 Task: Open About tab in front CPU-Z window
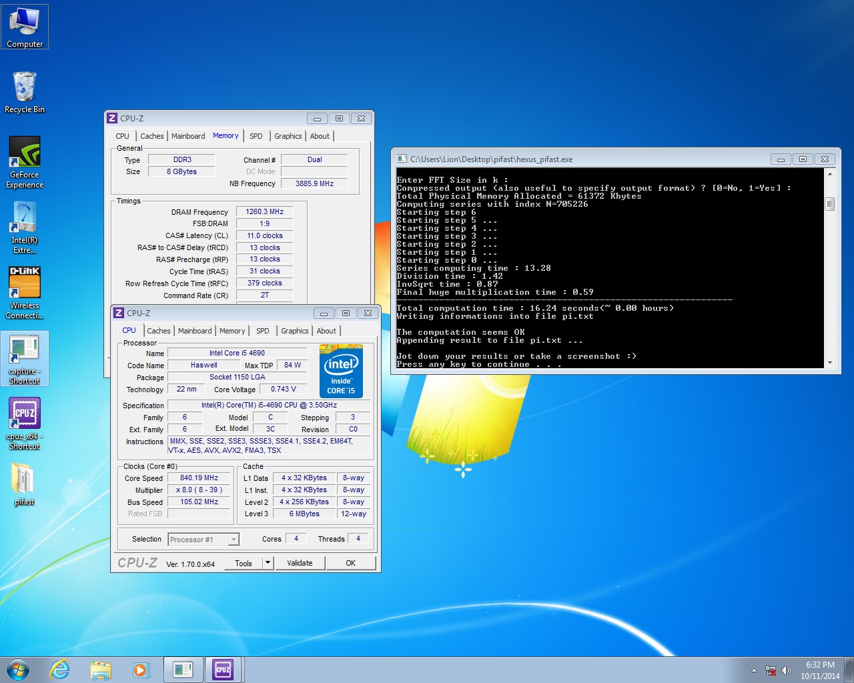326,331
